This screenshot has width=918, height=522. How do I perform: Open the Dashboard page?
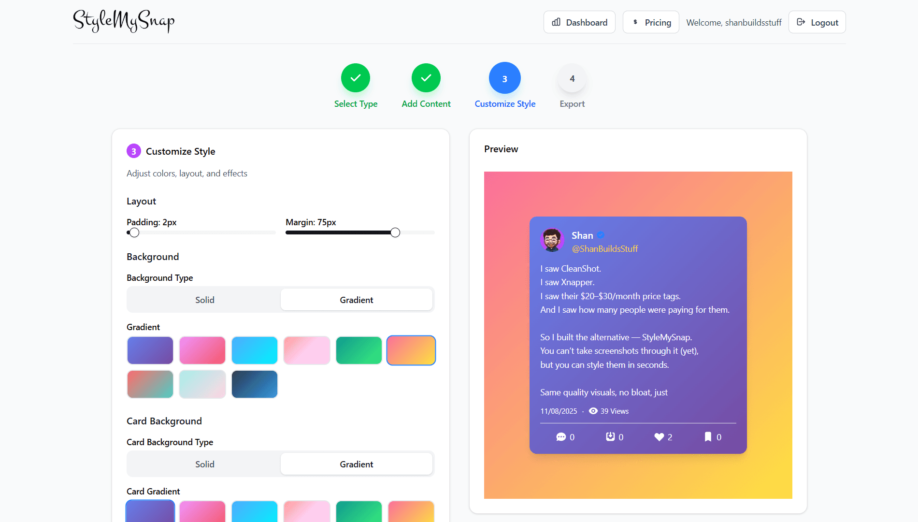(x=579, y=22)
